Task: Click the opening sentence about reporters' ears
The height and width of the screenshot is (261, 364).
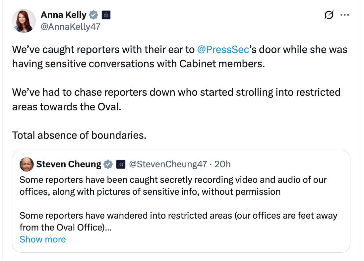Action: pyautogui.click(x=179, y=56)
